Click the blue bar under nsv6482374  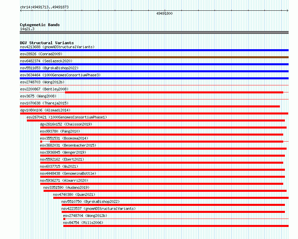tap(154, 64)
